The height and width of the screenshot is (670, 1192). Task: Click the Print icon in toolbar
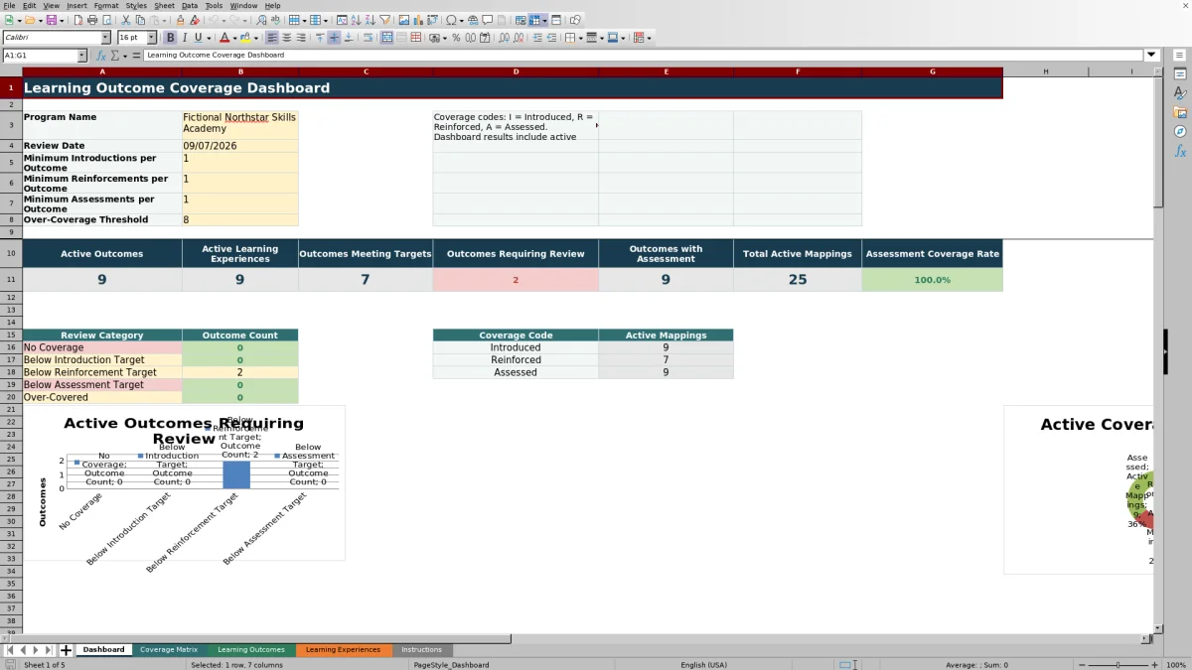[x=92, y=20]
